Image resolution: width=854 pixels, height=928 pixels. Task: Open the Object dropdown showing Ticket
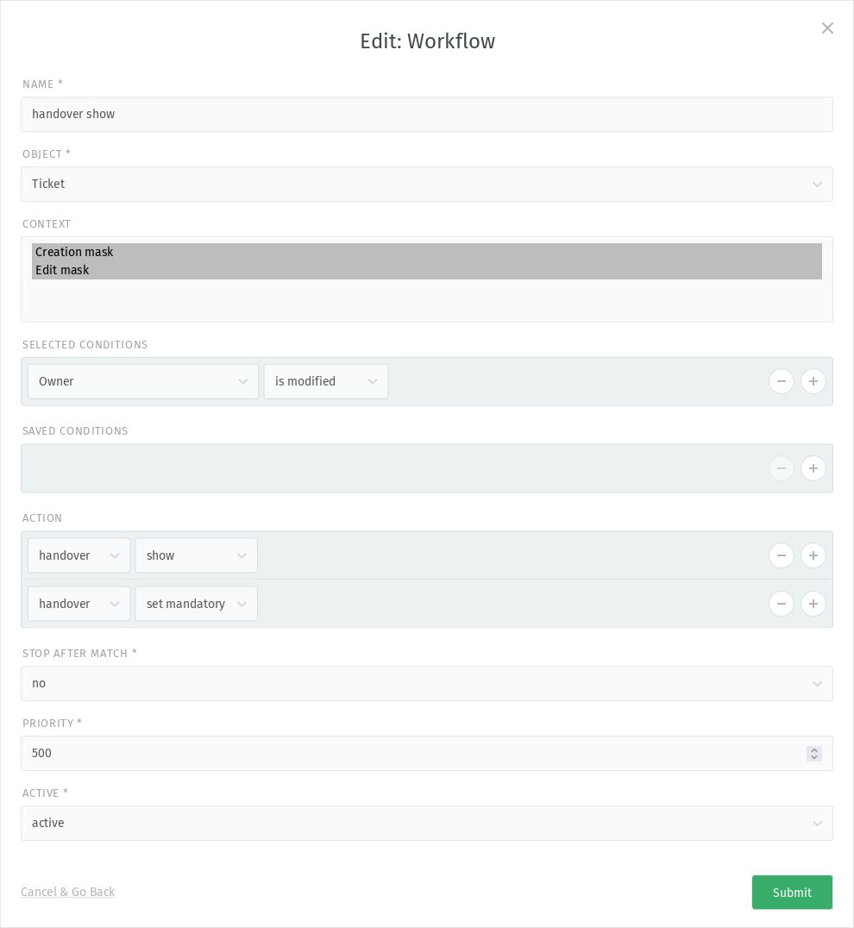tap(427, 184)
